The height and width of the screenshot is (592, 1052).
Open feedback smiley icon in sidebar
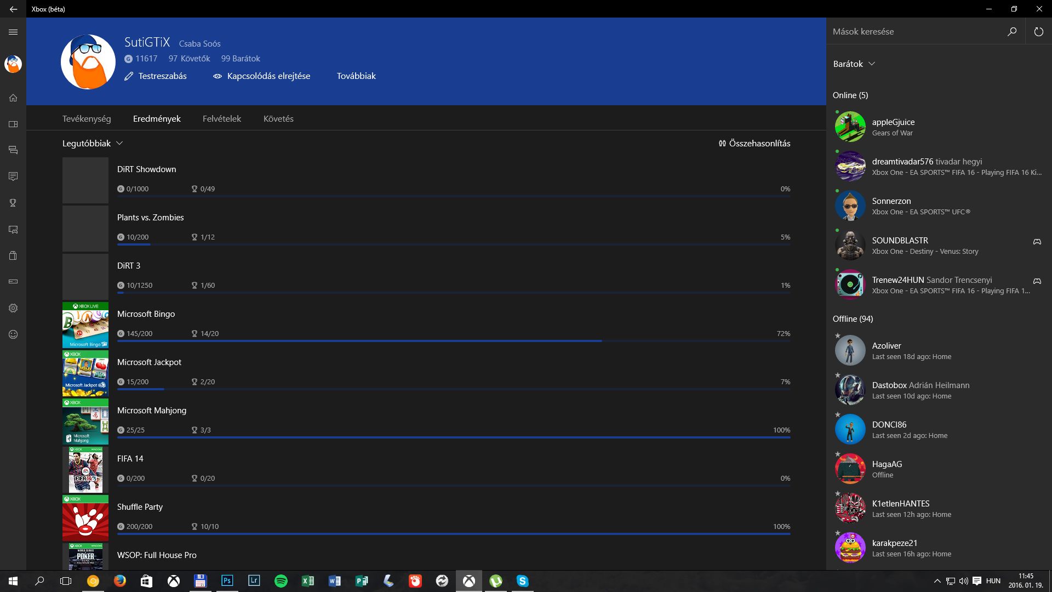pyautogui.click(x=13, y=334)
